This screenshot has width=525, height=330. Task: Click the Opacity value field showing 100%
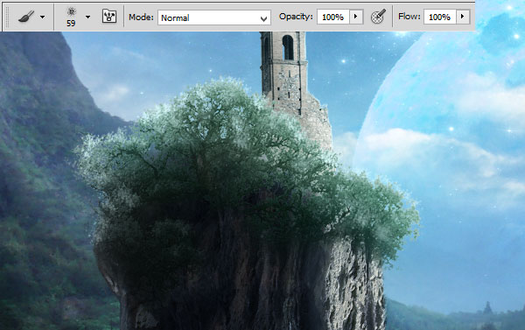[x=333, y=17]
